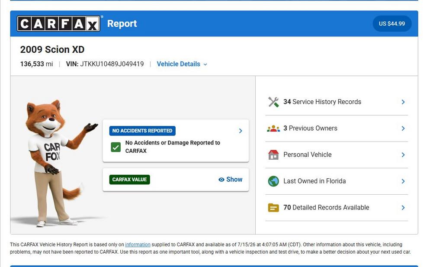
Task: Click the US $44.99 price button
Action: [392, 24]
